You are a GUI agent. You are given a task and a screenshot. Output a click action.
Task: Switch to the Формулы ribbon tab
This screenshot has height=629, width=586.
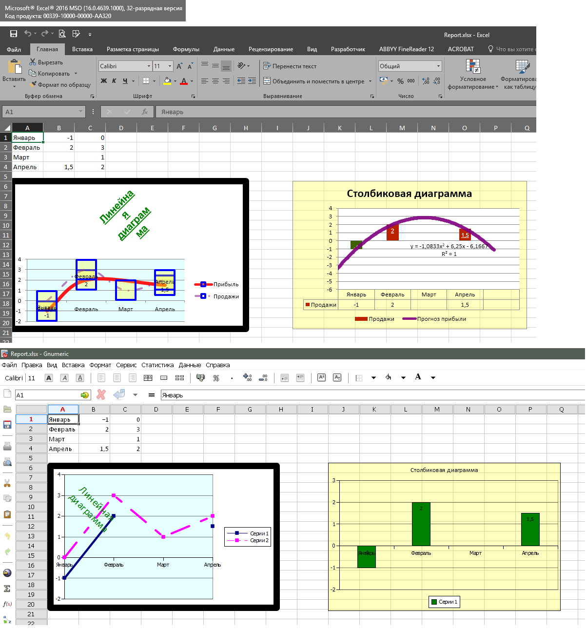click(186, 49)
